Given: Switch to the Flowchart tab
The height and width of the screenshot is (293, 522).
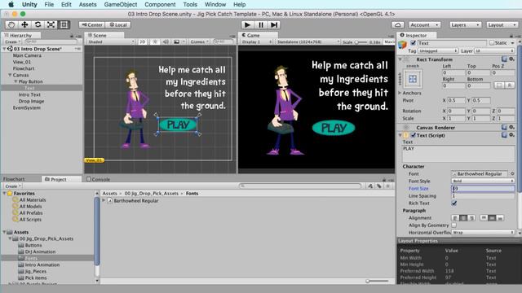Looking at the screenshot, I should pyautogui.click(x=14, y=179).
